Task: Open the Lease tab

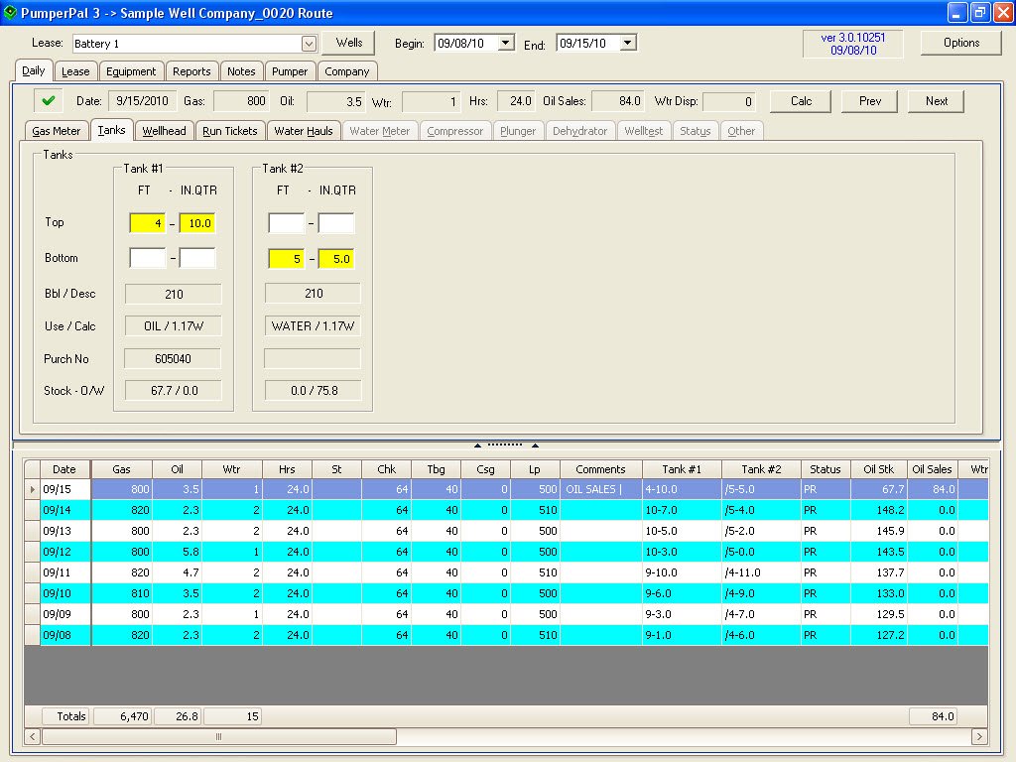Action: 75,71
